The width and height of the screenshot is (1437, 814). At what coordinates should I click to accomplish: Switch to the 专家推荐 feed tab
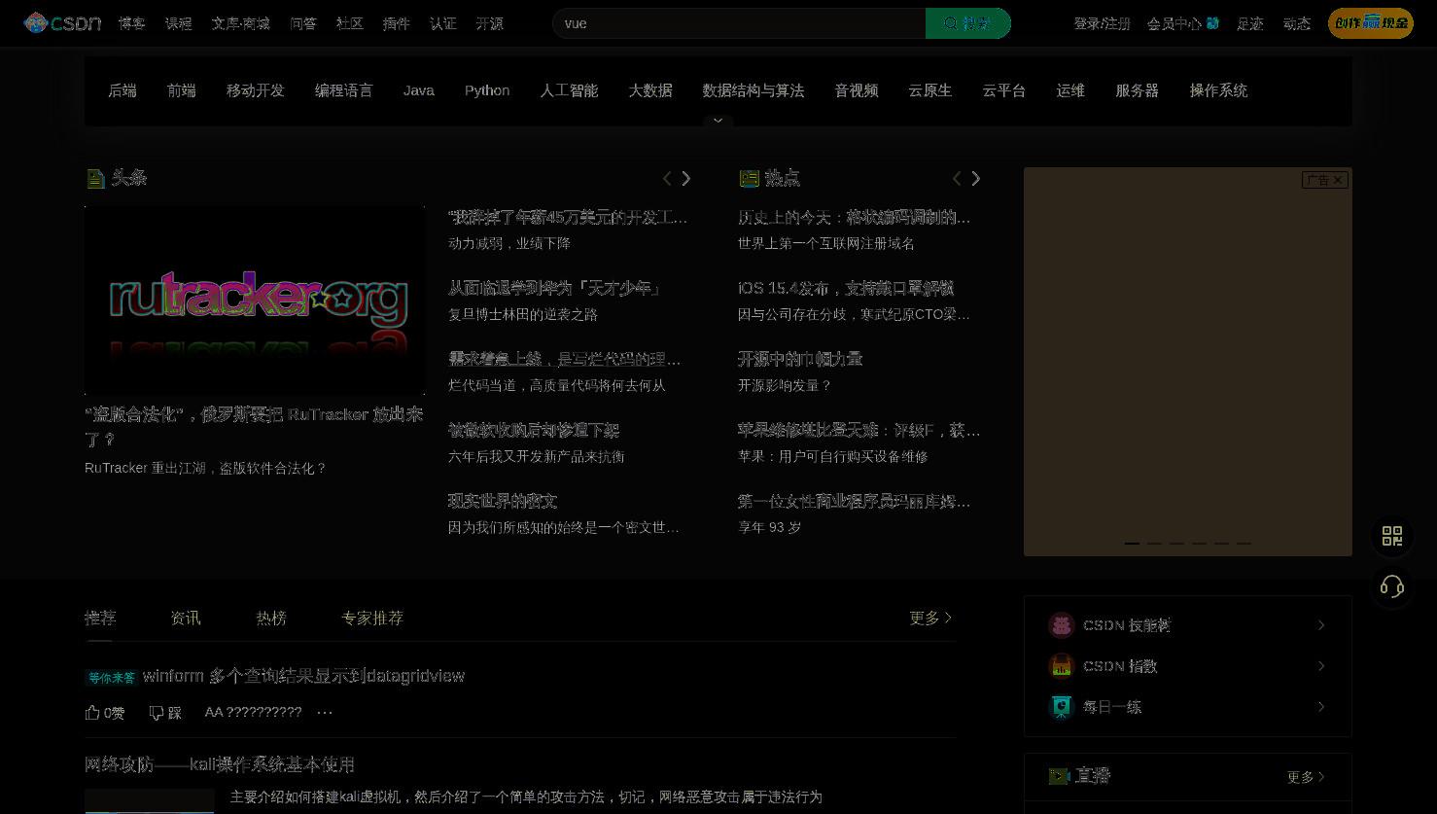tap(372, 619)
